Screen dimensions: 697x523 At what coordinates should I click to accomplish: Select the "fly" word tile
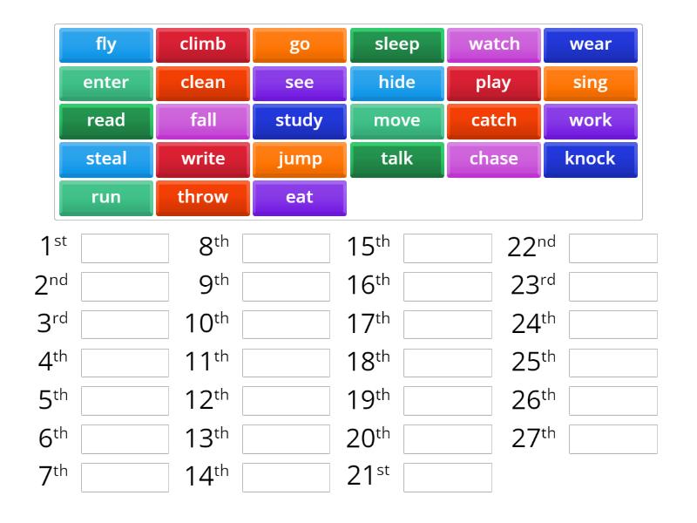pos(105,44)
